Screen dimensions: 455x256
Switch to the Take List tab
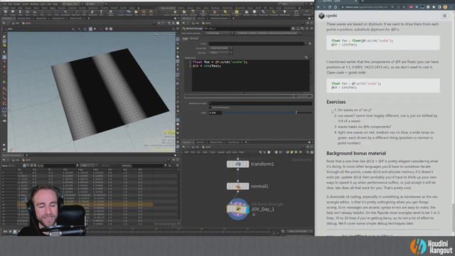click(x=201, y=18)
